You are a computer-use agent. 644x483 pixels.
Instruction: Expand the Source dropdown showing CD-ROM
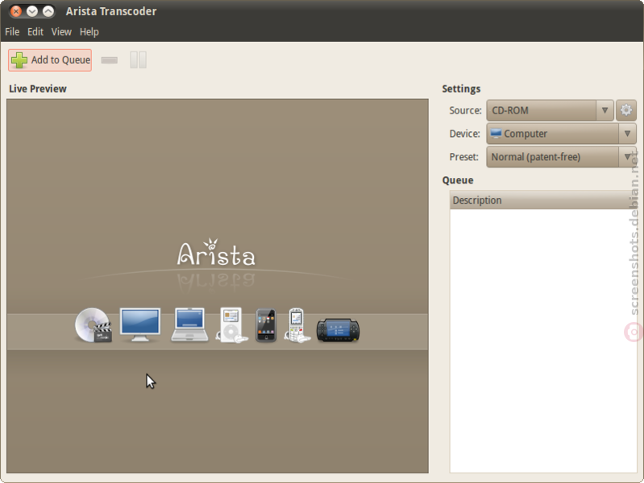[x=550, y=110]
